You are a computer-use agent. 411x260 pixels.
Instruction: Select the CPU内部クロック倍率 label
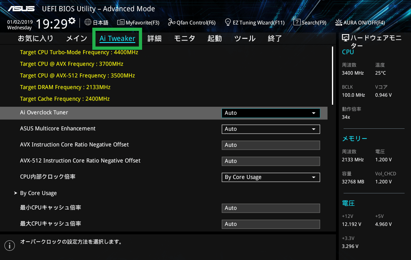point(48,177)
